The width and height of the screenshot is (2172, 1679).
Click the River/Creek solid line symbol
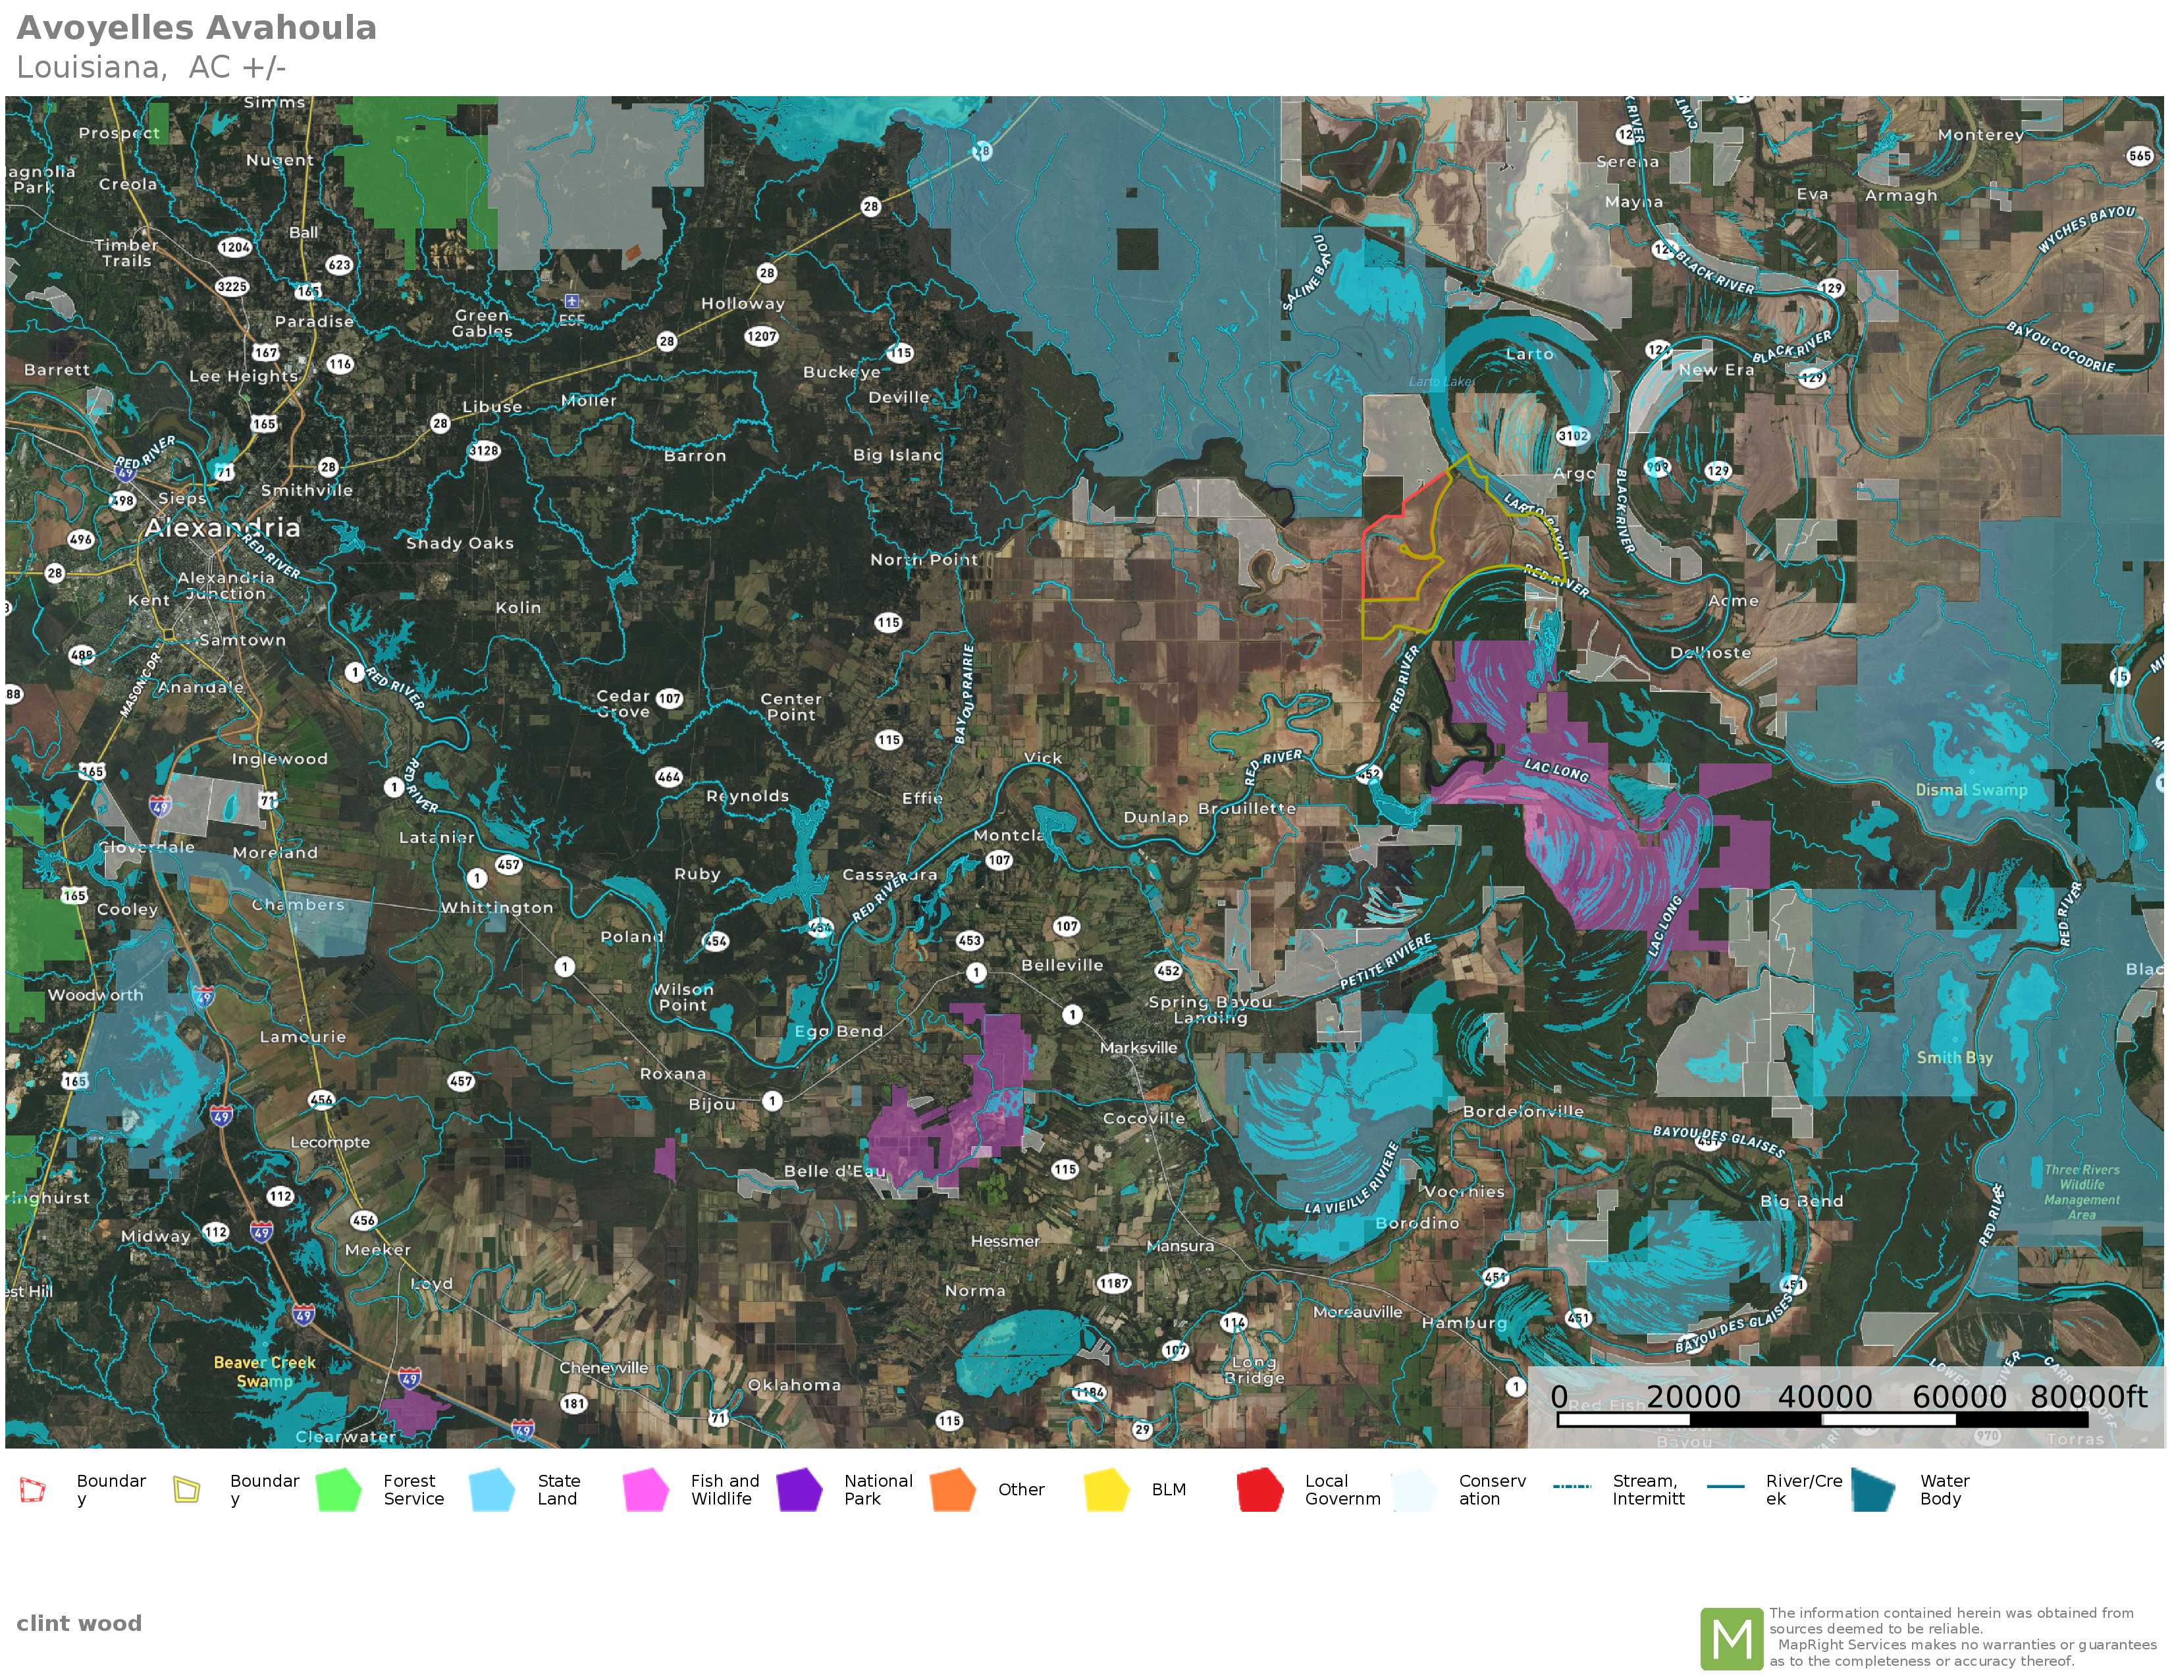coord(1726,1487)
